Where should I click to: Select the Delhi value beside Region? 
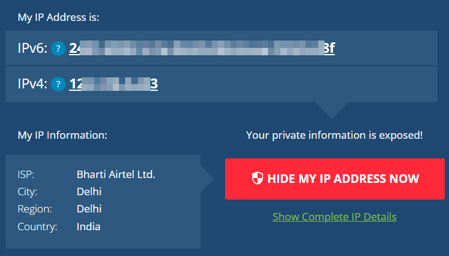click(x=89, y=209)
